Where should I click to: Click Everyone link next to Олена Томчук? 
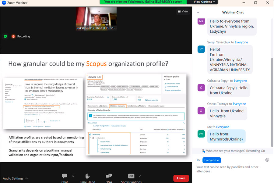click(239, 104)
